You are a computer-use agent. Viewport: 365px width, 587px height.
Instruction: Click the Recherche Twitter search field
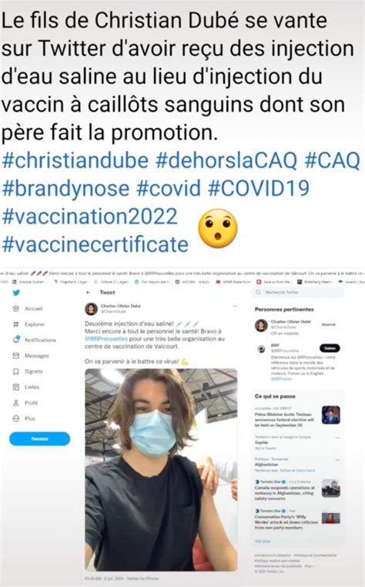(297, 293)
